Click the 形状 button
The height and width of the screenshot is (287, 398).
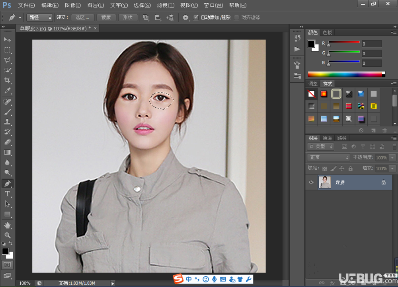(x=128, y=17)
